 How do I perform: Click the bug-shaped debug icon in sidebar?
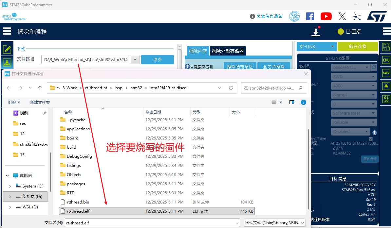pos(386,86)
